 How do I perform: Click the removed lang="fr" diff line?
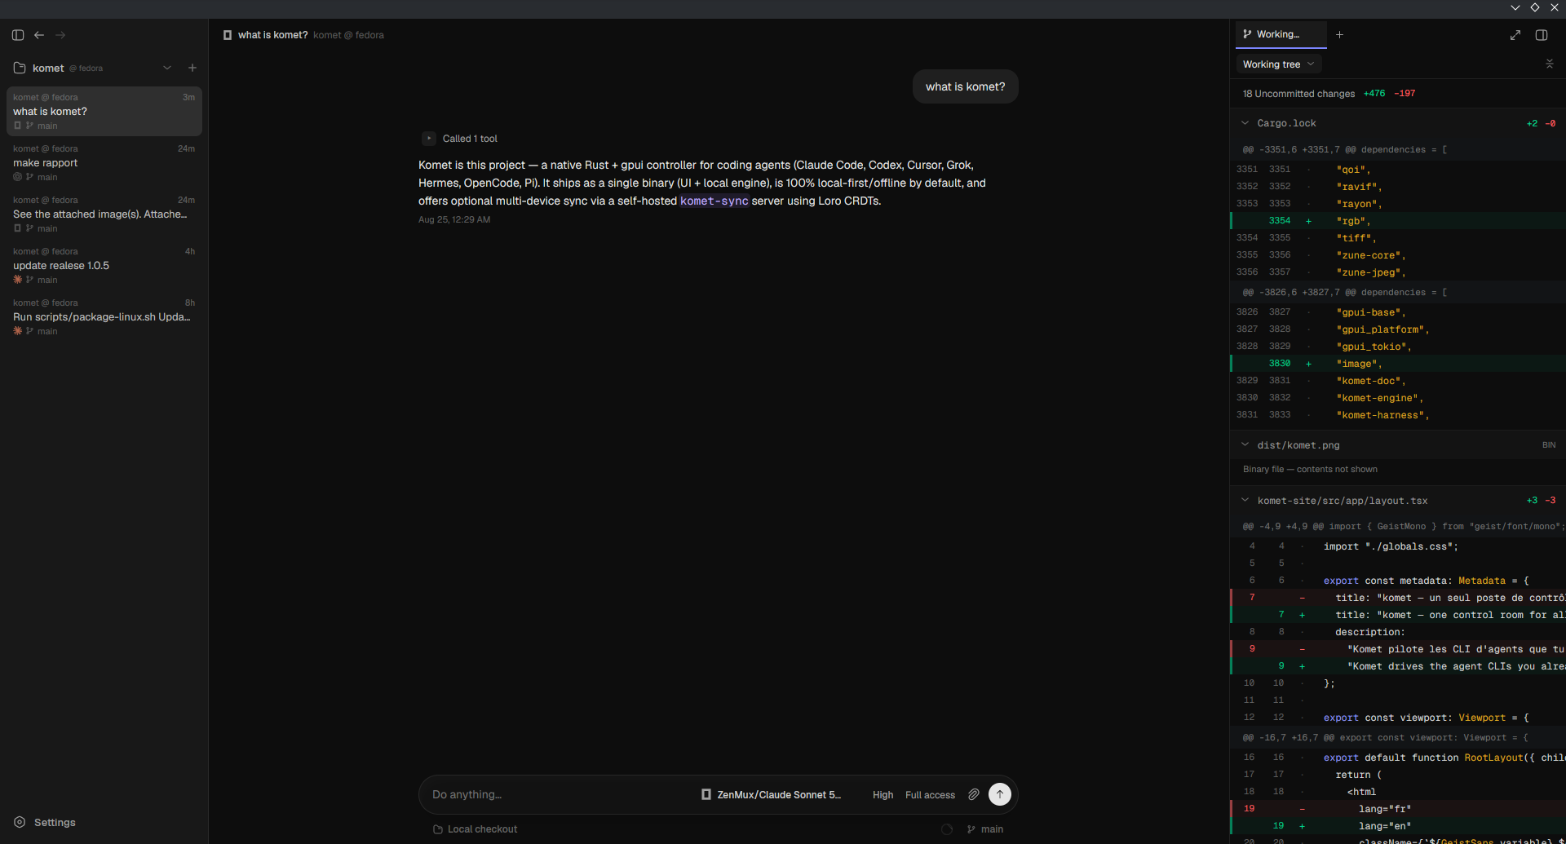(x=1398, y=809)
